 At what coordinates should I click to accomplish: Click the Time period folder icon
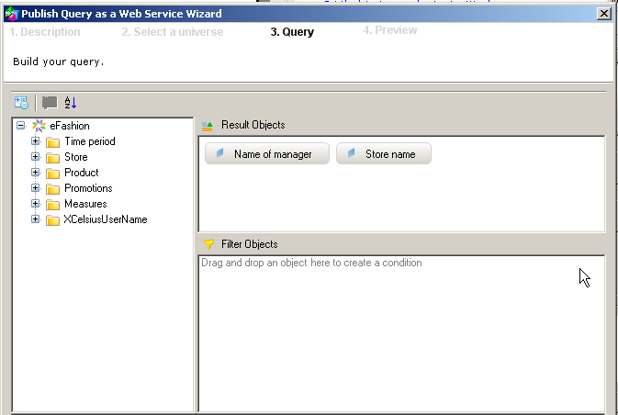pyautogui.click(x=52, y=142)
